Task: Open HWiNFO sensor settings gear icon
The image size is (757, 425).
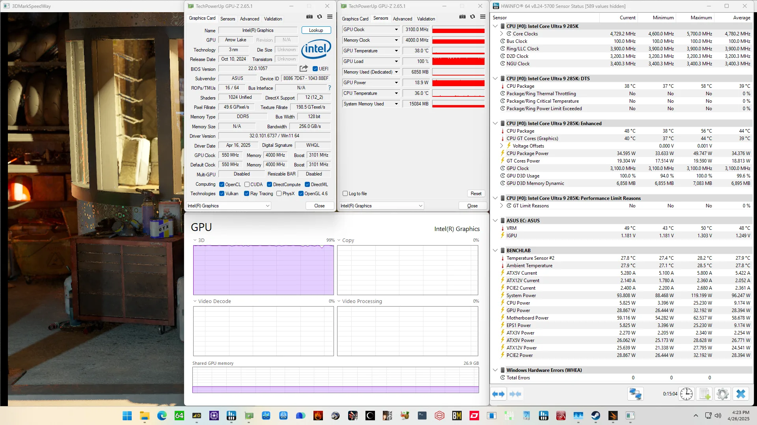Action: [723, 394]
